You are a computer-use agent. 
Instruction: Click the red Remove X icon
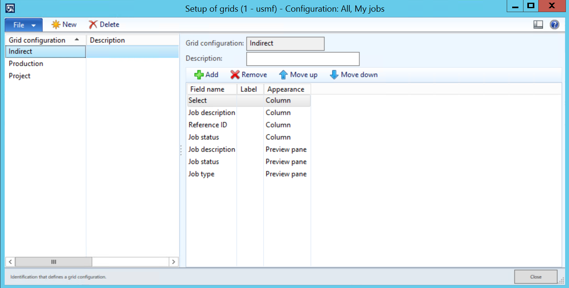click(235, 75)
